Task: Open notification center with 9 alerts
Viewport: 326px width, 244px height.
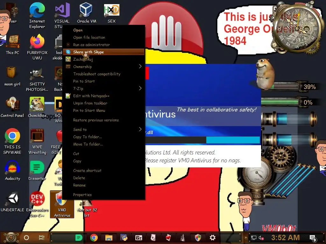Action: click(x=313, y=238)
